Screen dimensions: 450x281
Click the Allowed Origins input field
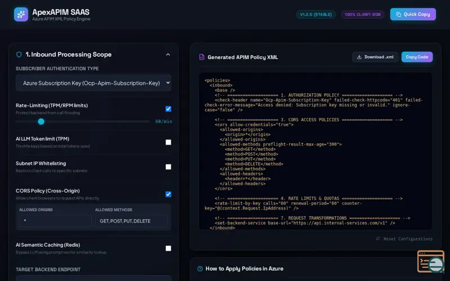pyautogui.click(x=55, y=221)
